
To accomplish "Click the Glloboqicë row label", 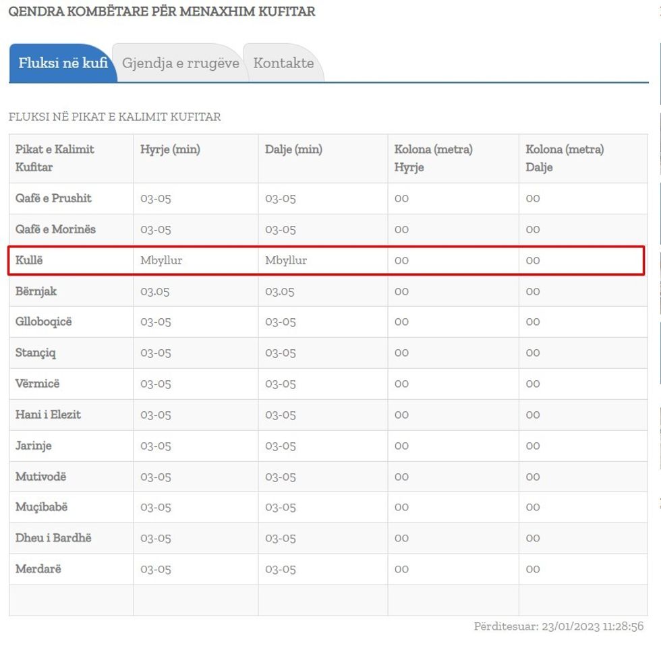I will (x=43, y=322).
